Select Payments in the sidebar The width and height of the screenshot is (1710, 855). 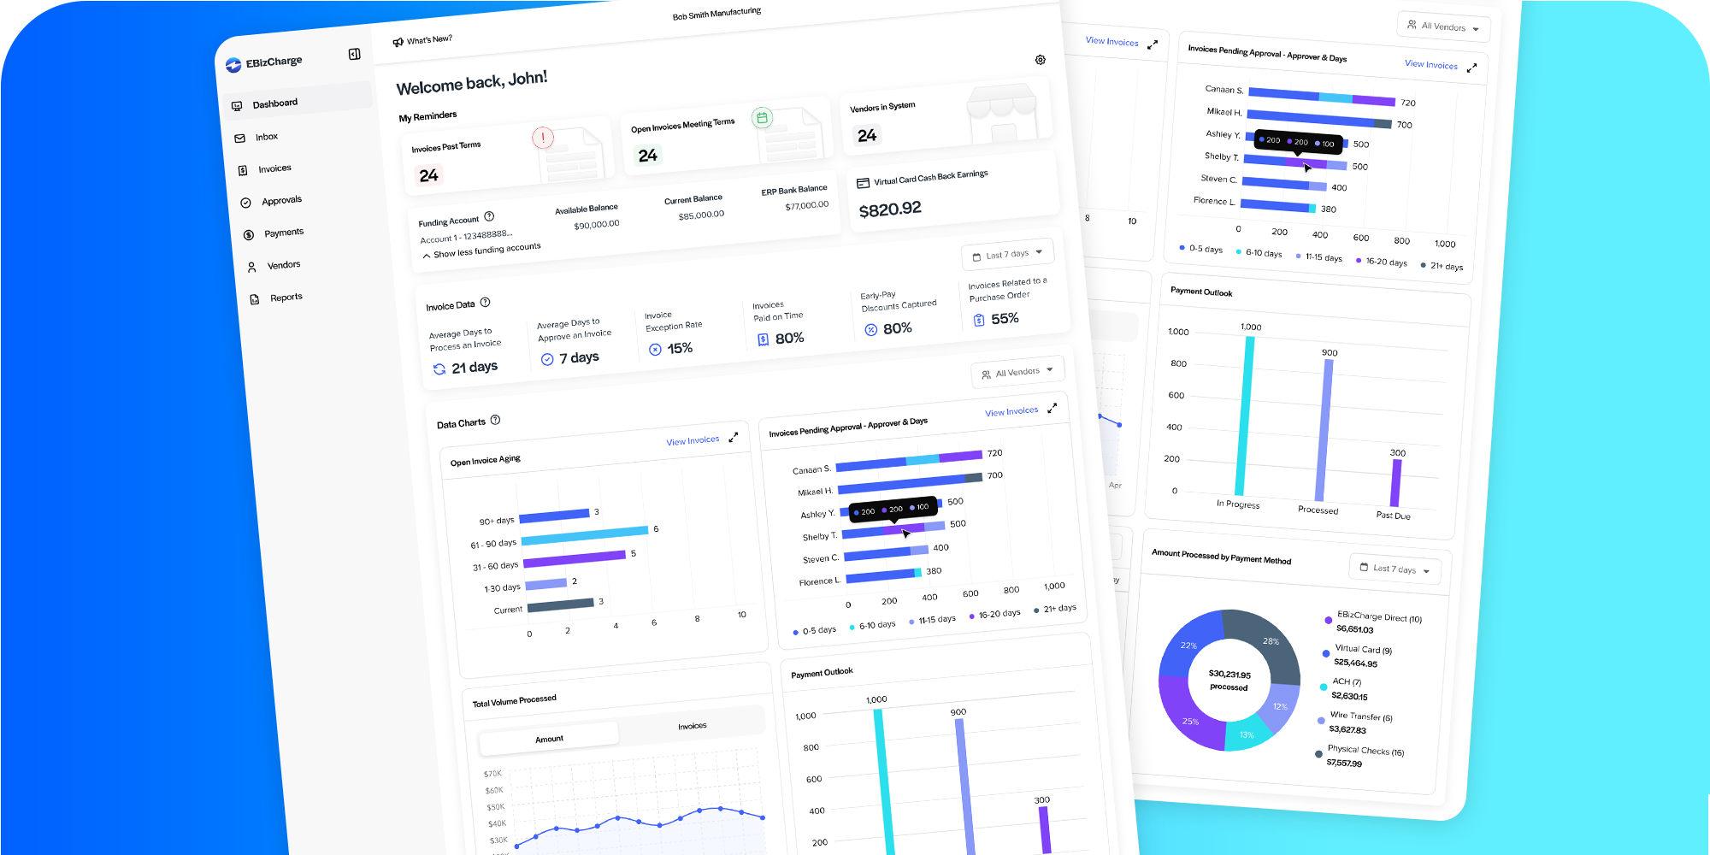coord(249,232)
